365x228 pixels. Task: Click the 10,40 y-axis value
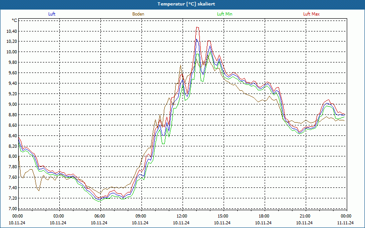click(12, 31)
